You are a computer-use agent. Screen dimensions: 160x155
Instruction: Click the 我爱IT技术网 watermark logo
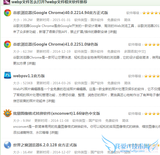coord(131,144)
